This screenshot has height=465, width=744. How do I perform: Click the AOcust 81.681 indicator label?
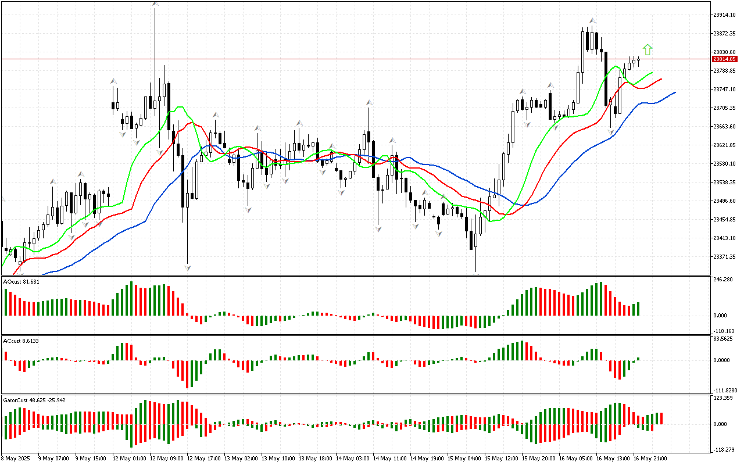[x=22, y=282]
